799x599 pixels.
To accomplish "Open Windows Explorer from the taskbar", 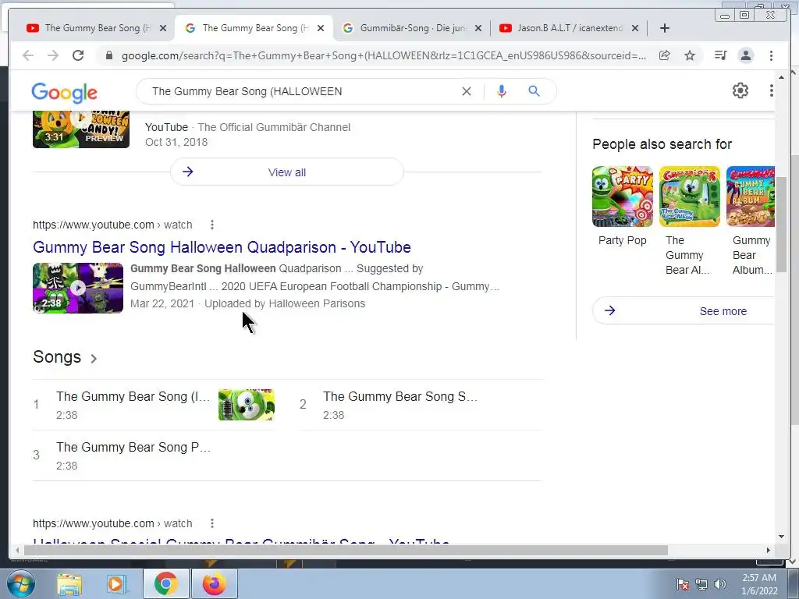I will 69,584.
